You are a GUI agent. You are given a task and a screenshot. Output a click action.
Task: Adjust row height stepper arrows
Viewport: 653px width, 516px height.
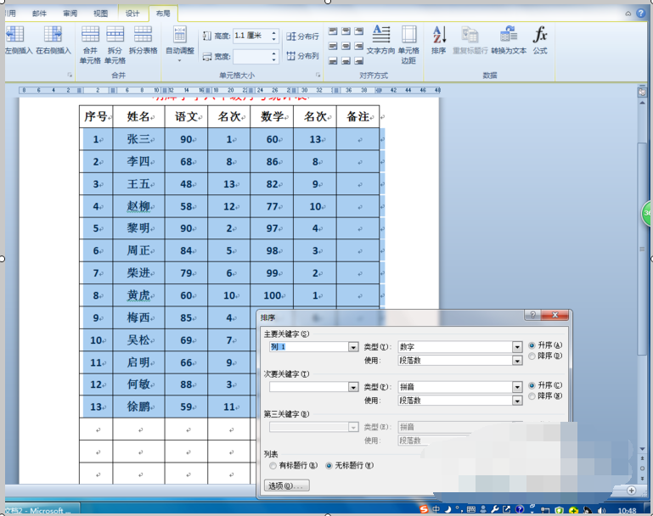pos(273,36)
